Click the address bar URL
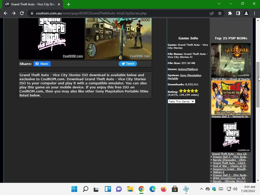The width and height of the screenshot is (260, 195). (x=91, y=13)
